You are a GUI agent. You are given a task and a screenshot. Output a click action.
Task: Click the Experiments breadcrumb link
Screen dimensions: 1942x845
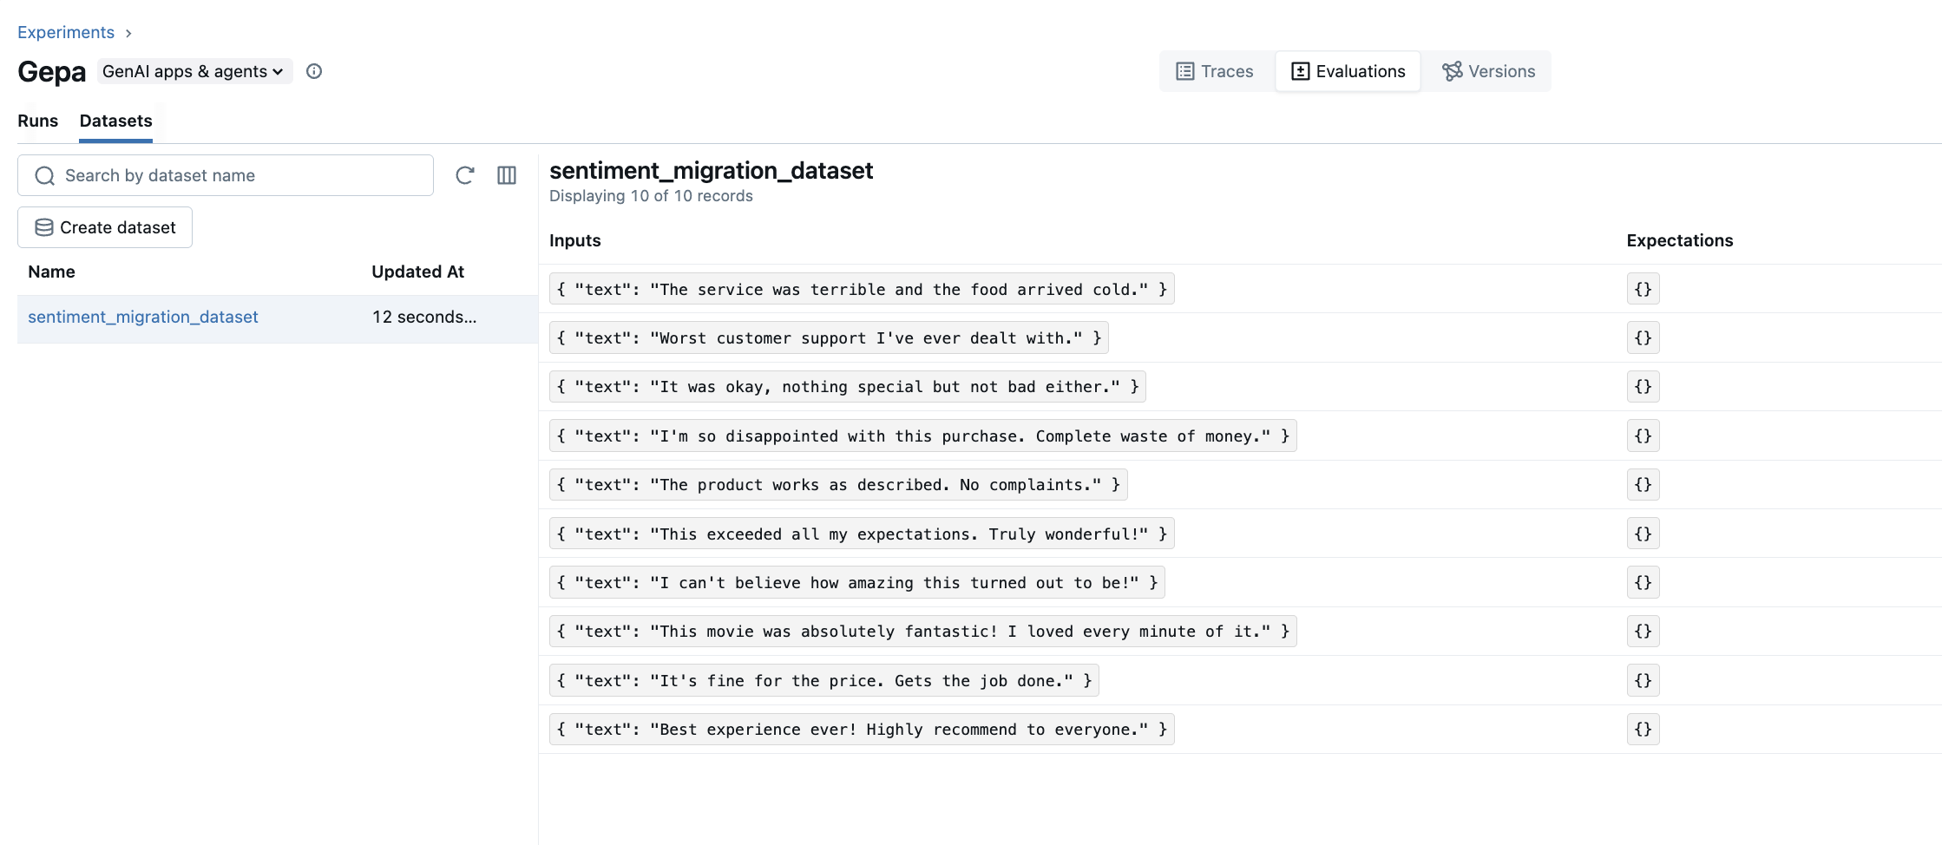pos(66,32)
